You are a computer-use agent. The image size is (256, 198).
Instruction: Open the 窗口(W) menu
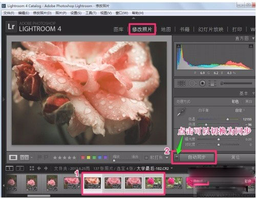[x=122, y=13]
